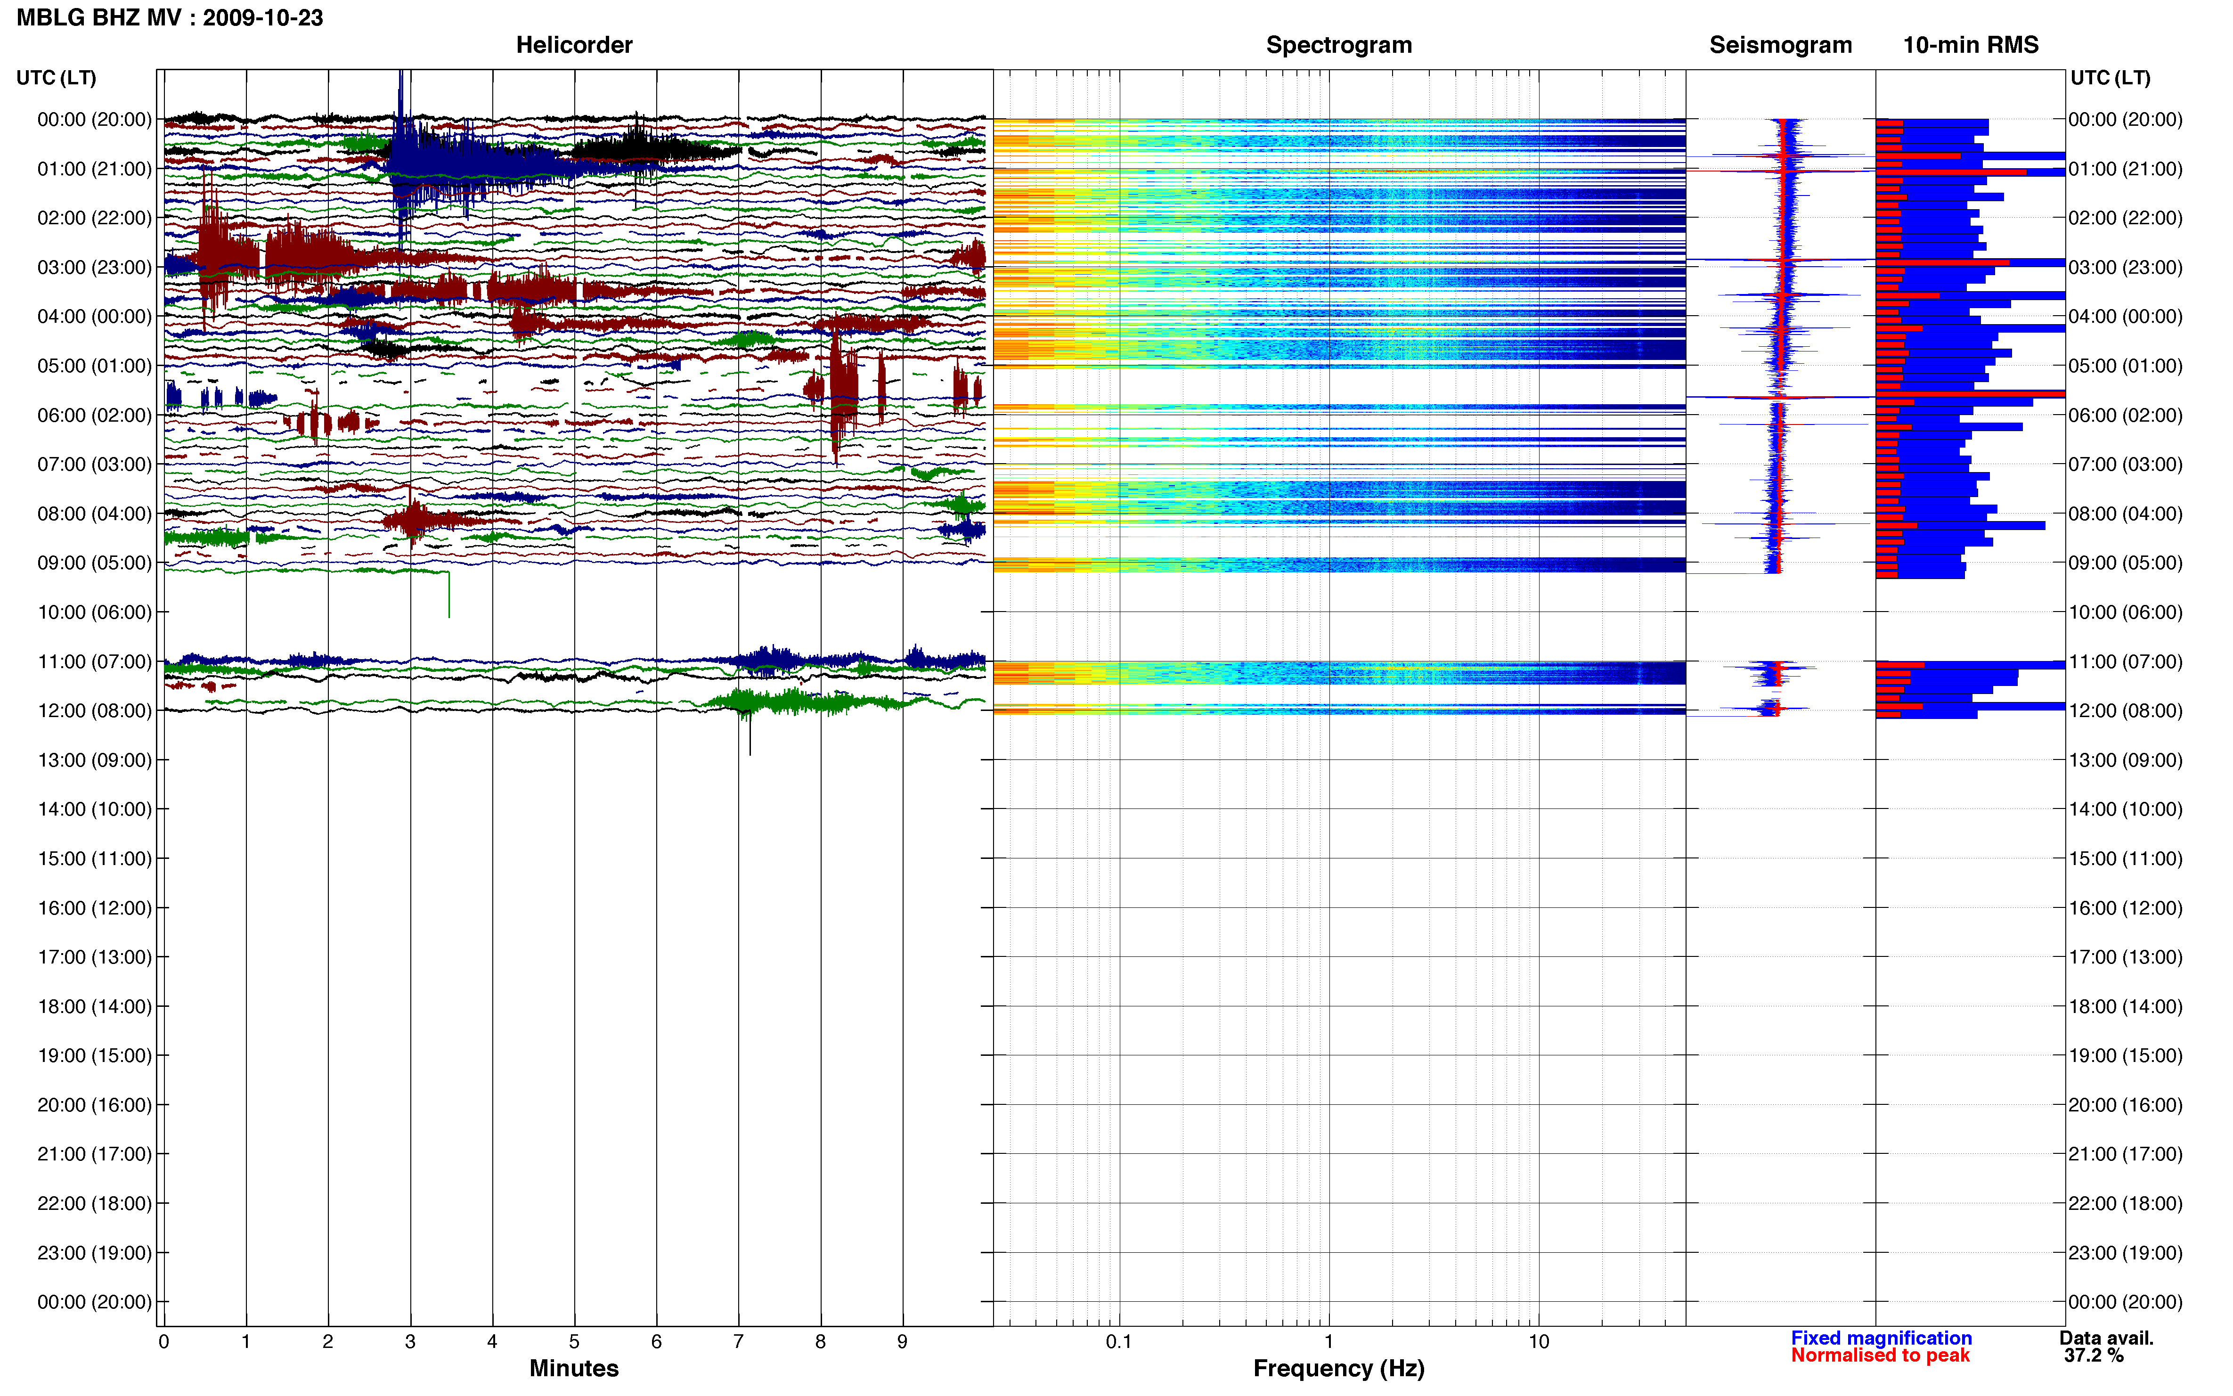
Task: Click right axis label '11:00 (07:00)'
Action: tap(2126, 661)
